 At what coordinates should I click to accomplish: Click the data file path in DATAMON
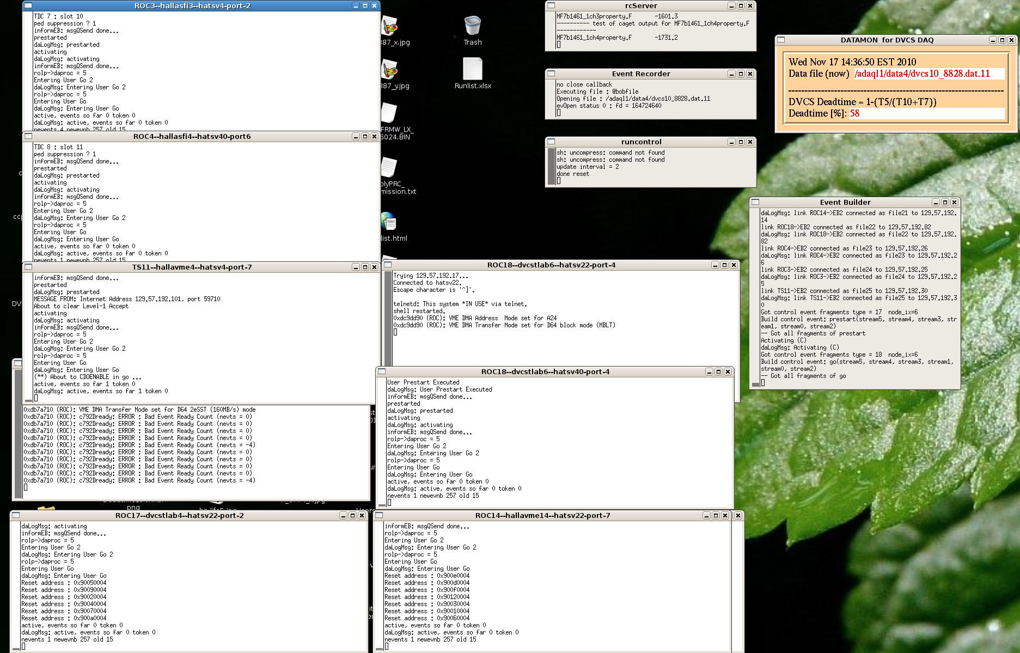coord(922,74)
